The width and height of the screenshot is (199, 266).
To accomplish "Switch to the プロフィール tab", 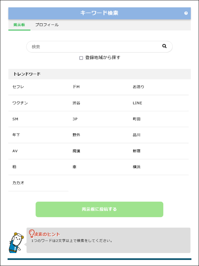I will tap(47, 25).
